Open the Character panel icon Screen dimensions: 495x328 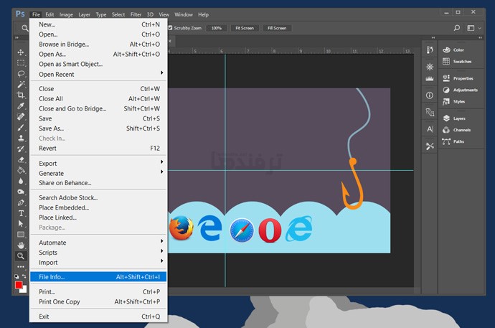coord(430,129)
